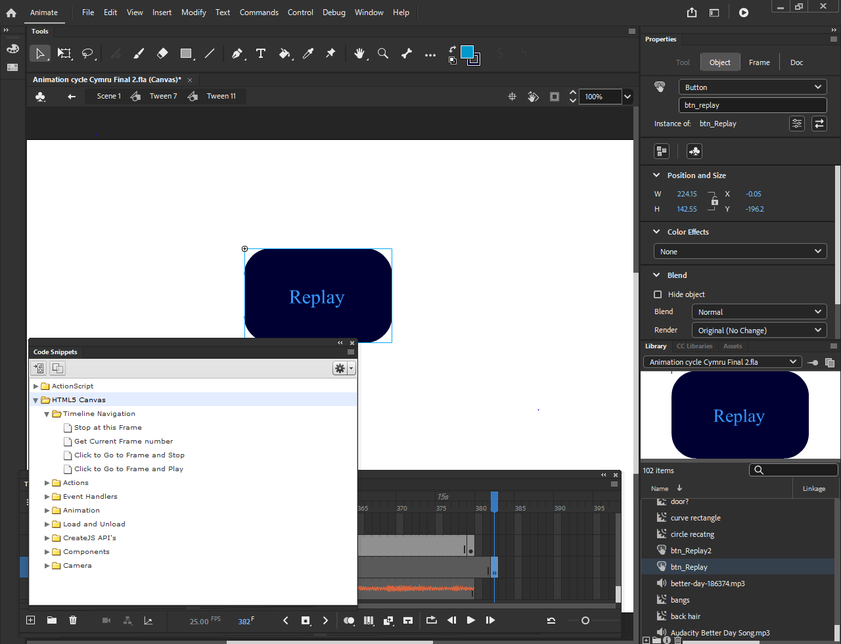Select the Lasso tool

click(89, 53)
